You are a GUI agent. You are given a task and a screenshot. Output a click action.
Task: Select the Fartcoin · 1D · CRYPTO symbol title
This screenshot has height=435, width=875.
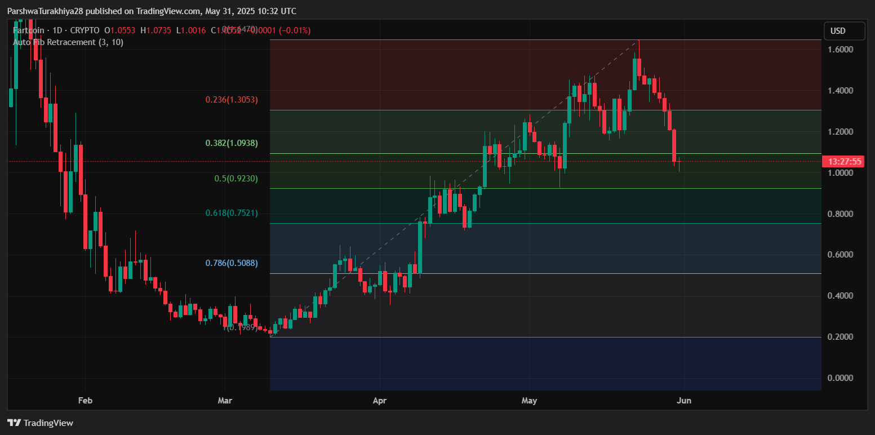[x=57, y=30]
